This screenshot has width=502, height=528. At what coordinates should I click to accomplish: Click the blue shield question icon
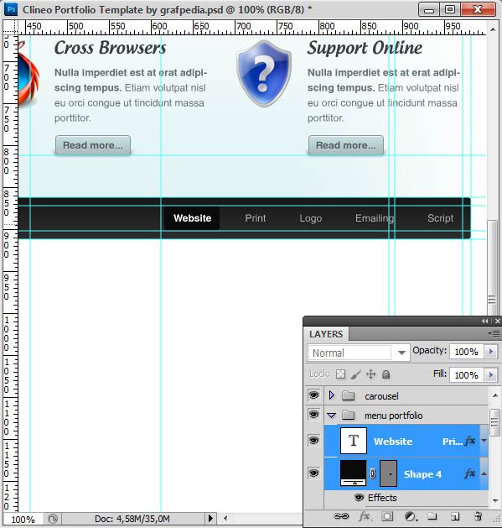tap(264, 73)
